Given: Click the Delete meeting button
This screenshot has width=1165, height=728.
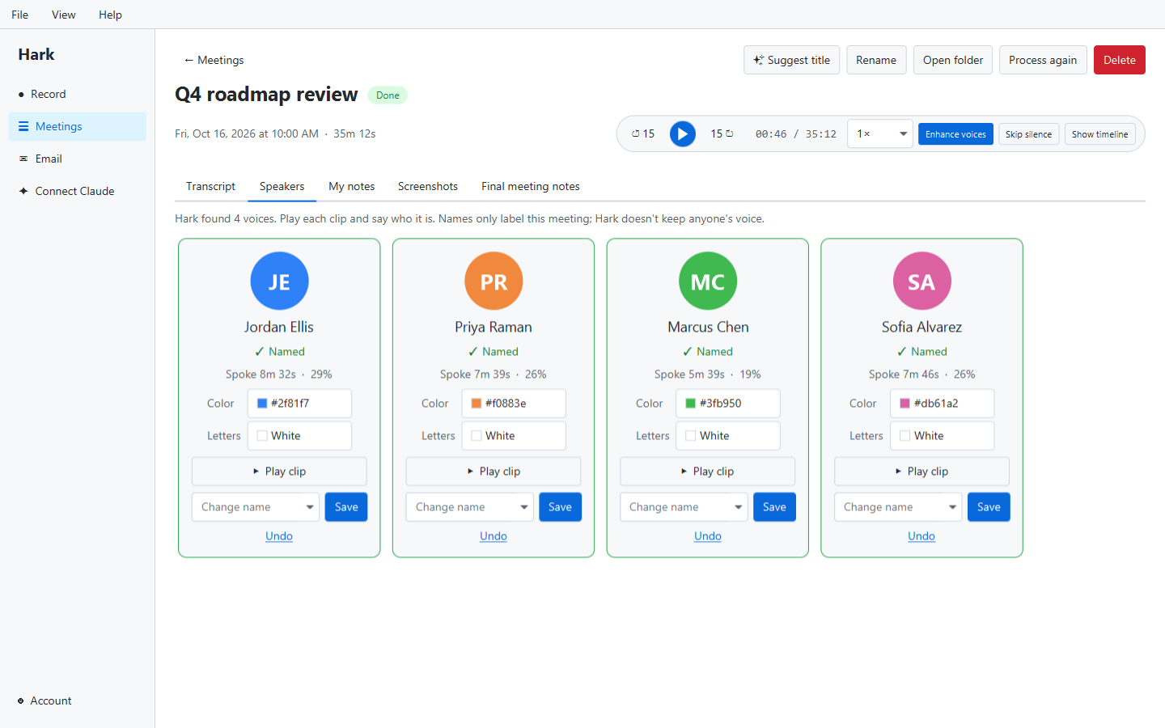Looking at the screenshot, I should [1120, 60].
